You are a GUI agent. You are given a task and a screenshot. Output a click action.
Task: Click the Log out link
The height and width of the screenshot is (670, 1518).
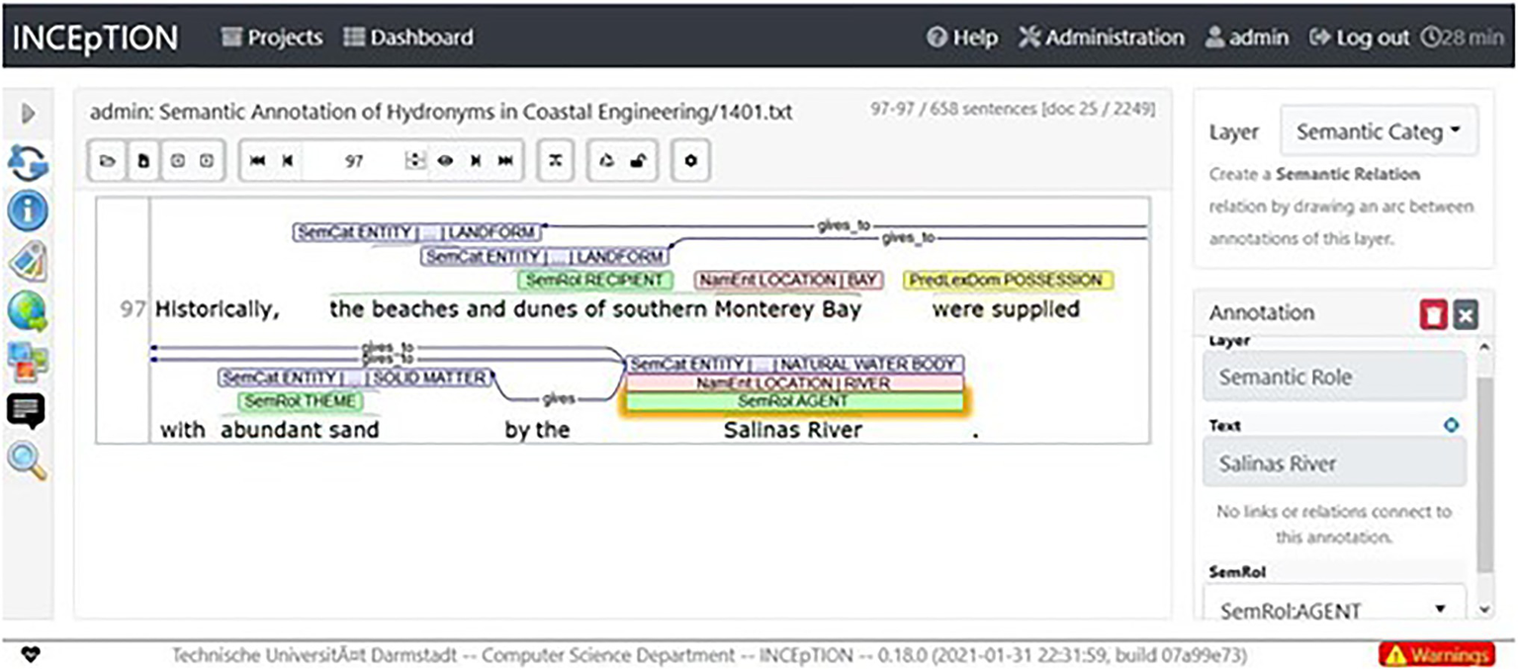click(x=1359, y=38)
